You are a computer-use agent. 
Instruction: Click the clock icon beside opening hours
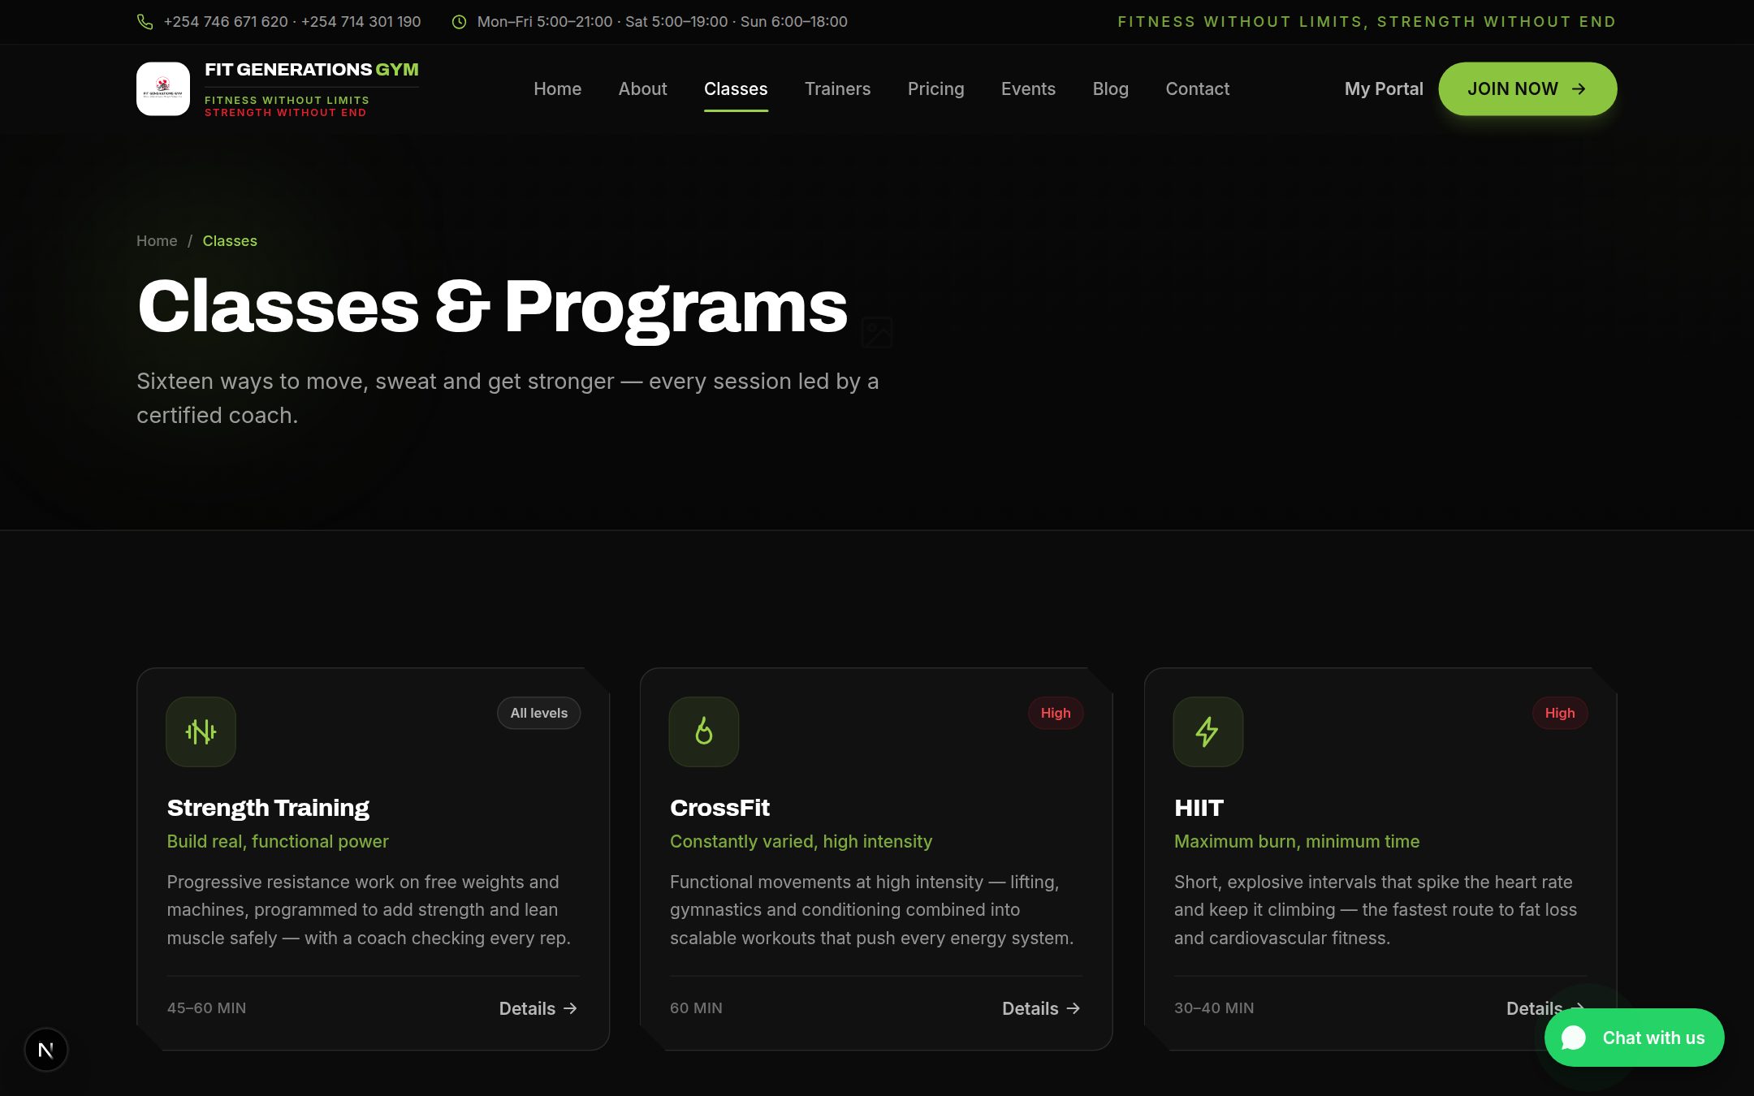coord(459,22)
